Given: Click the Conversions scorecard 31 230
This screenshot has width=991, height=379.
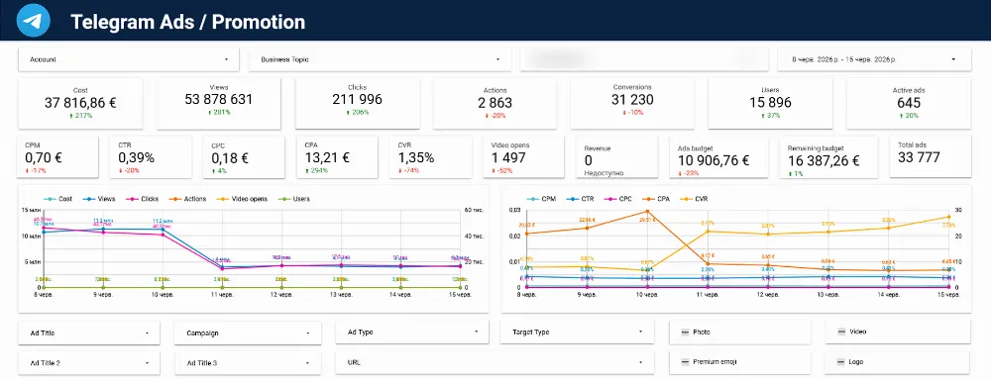Looking at the screenshot, I should pyautogui.click(x=632, y=104).
